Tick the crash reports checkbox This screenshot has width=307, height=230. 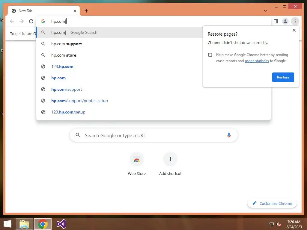(210, 55)
